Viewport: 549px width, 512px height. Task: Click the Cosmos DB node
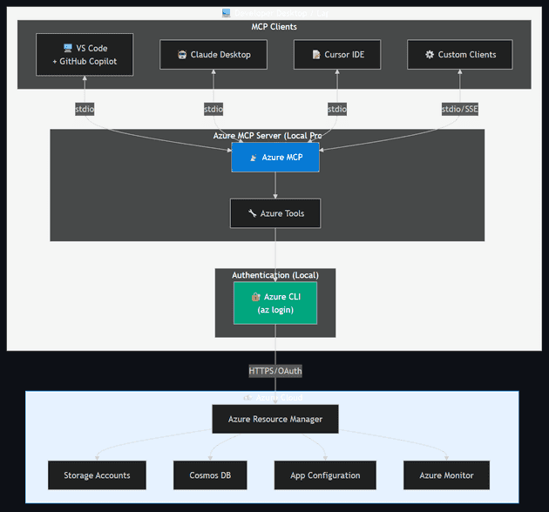(x=209, y=475)
